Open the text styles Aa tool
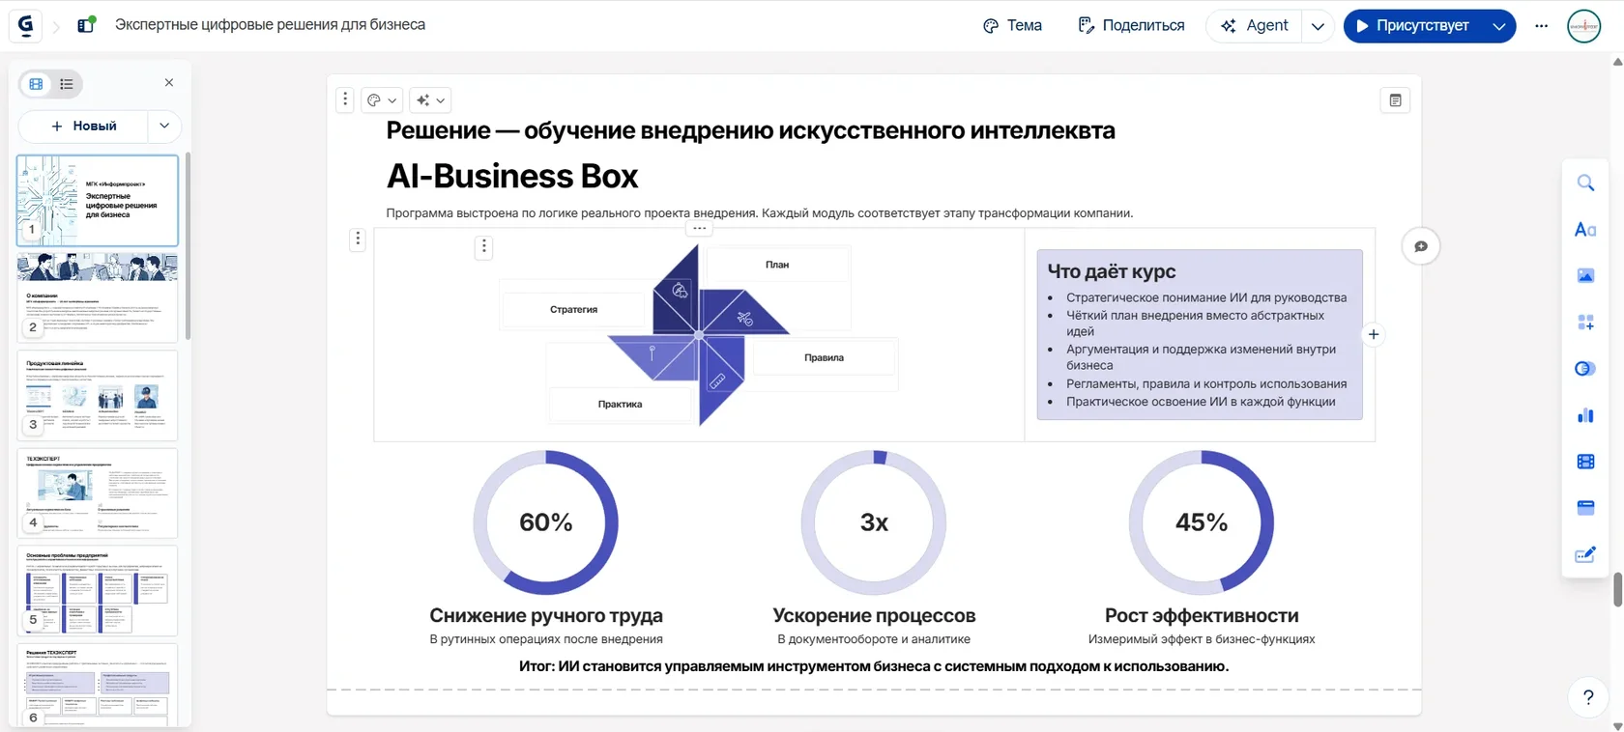 coord(1585,230)
